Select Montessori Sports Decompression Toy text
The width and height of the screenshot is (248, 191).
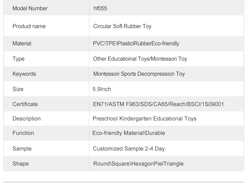139,74
